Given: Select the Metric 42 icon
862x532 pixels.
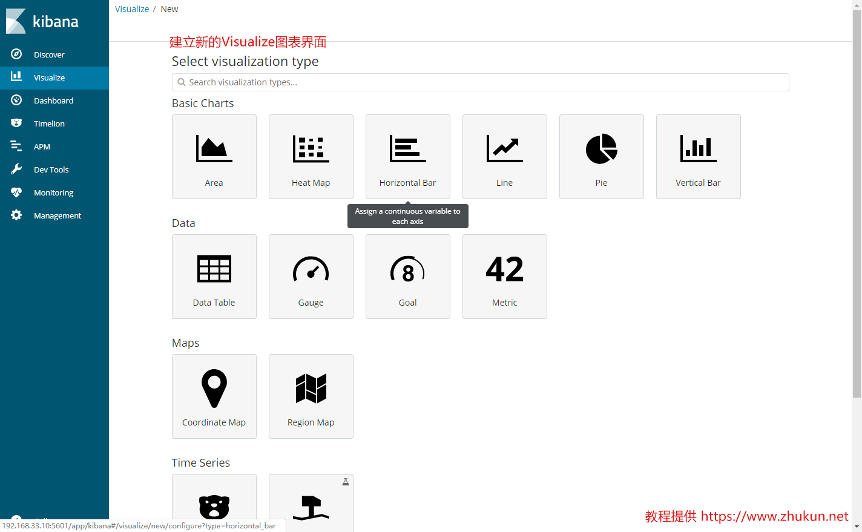Looking at the screenshot, I should point(504,269).
